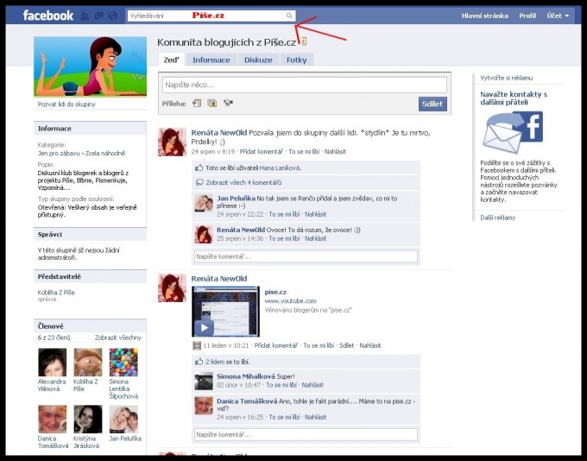The width and height of the screenshot is (587, 461).
Task: Open 'Zobrazit všech 4 komentářů'
Action: (x=243, y=183)
